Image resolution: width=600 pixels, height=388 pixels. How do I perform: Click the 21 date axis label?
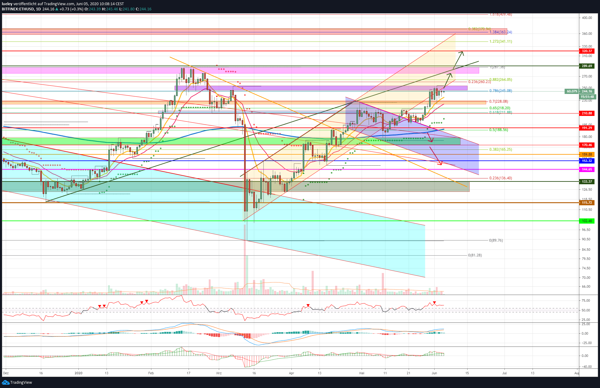click(408, 373)
